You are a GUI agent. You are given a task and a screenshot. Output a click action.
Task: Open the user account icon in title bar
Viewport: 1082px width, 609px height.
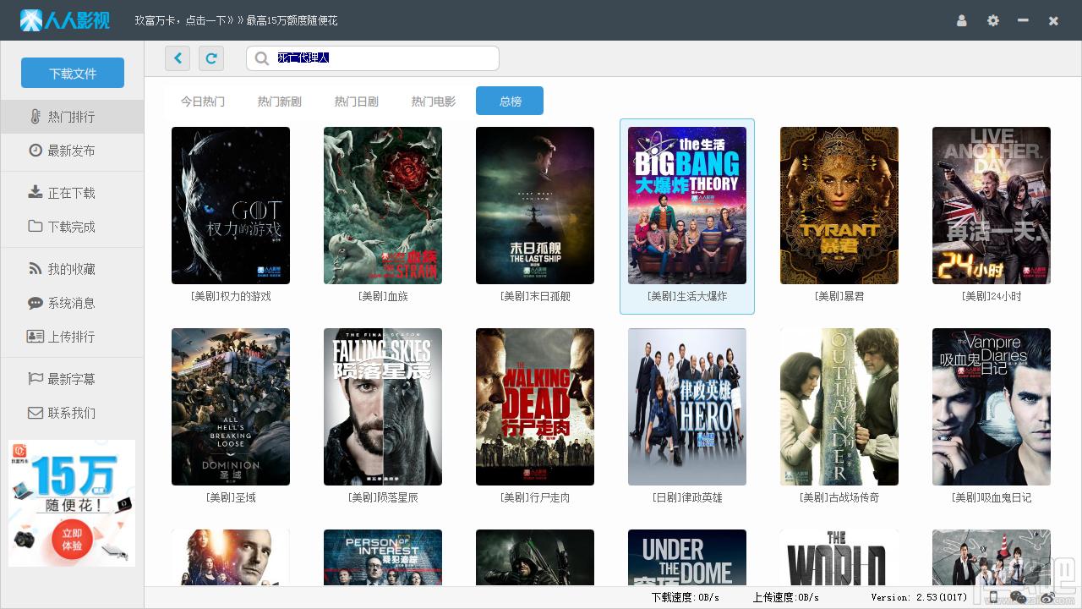pyautogui.click(x=961, y=20)
